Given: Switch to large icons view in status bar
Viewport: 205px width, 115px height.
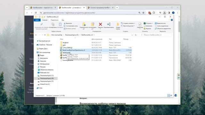Looking at the screenshot, I should 171,96.
